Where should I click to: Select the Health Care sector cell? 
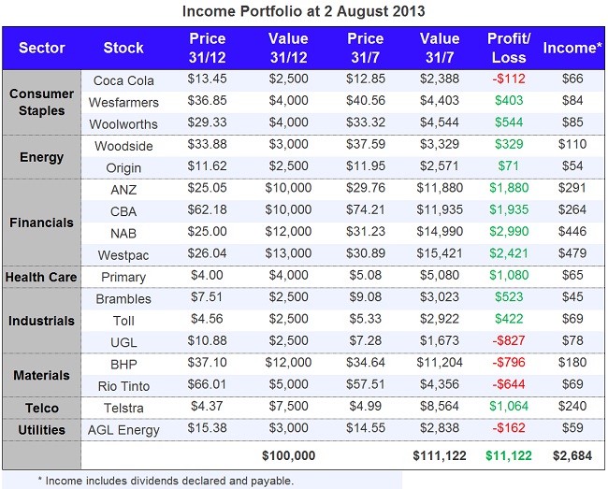click(42, 278)
